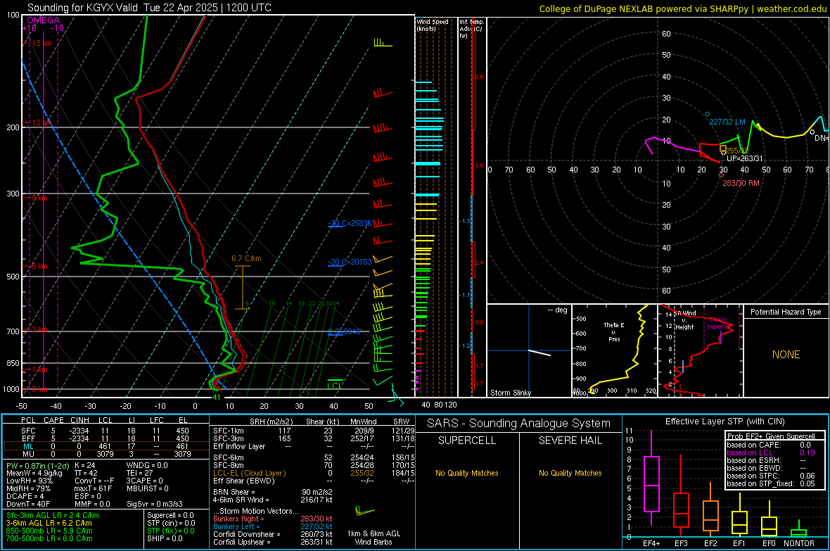This screenshot has height=551, width=830.
Task: Click the cyan '227/32 LM' hodograph label
Action: 727,122
